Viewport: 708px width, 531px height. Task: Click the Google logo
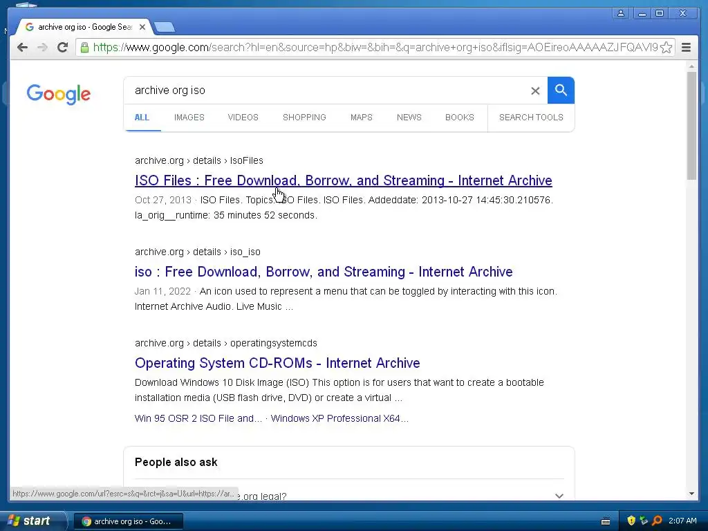pyautogui.click(x=59, y=94)
